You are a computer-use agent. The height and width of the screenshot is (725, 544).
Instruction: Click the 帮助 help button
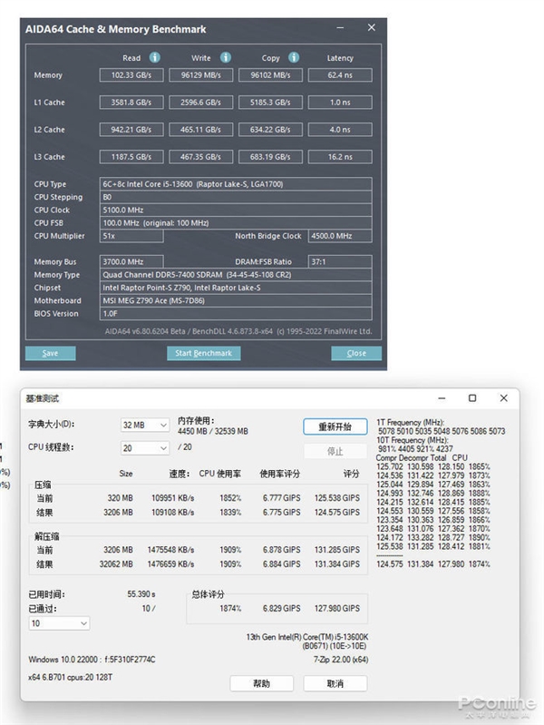(262, 683)
